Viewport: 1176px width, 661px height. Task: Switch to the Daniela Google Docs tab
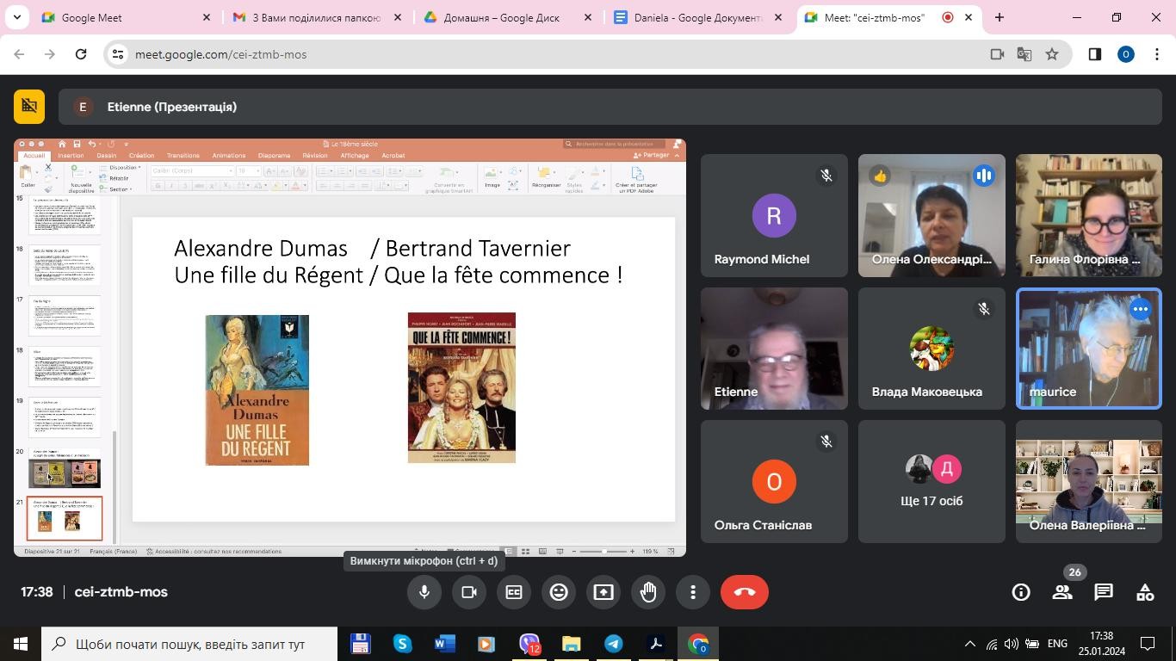point(697,17)
